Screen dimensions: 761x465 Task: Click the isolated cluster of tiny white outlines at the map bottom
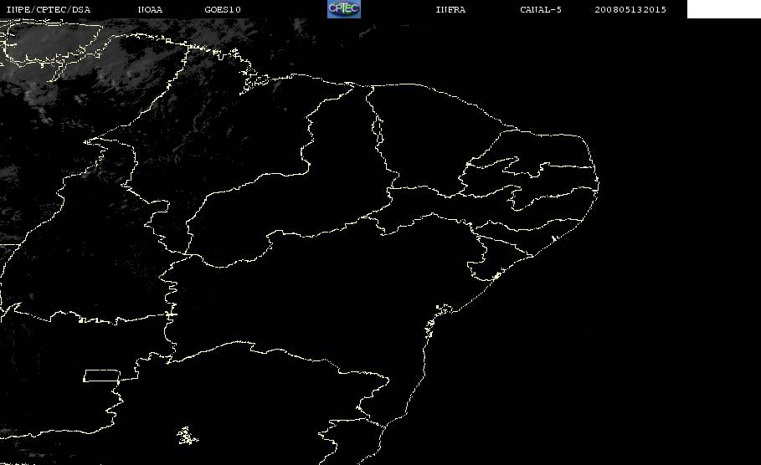[188, 436]
